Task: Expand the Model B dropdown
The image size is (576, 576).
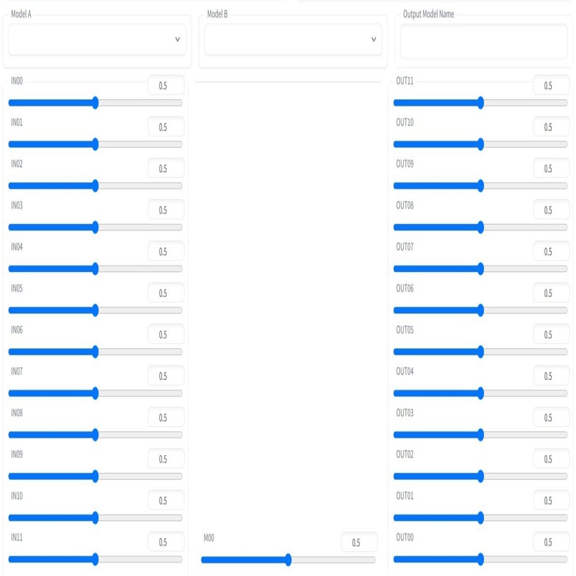Action: (293, 40)
